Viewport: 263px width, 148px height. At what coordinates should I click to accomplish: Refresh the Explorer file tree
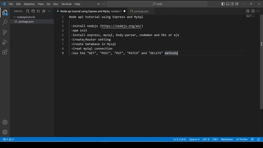pyautogui.click(x=38, y=11)
